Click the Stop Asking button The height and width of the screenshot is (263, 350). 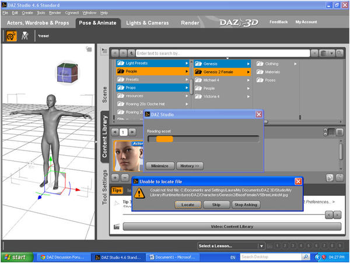(246, 205)
